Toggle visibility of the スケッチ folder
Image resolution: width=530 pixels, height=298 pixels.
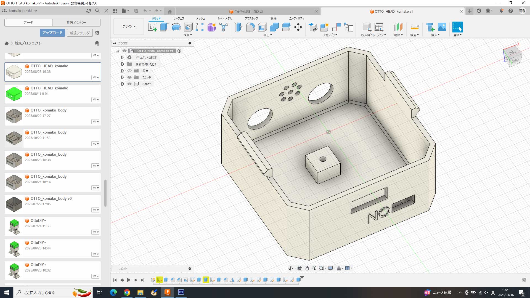(x=129, y=77)
